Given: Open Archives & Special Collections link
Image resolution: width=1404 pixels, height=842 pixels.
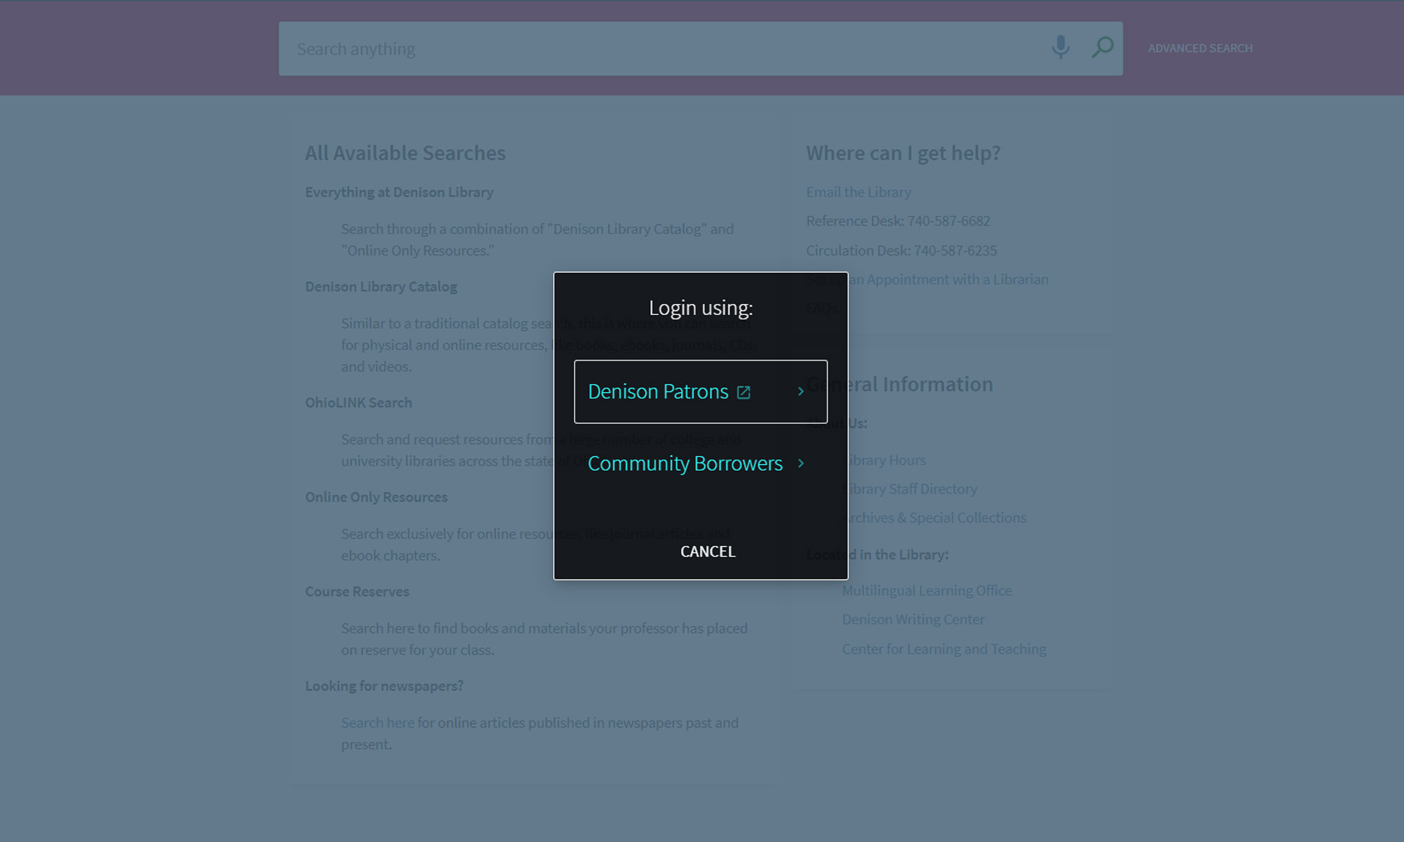Looking at the screenshot, I should click(x=934, y=518).
